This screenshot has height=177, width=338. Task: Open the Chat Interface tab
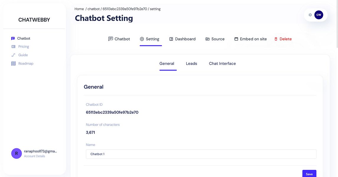click(x=222, y=63)
